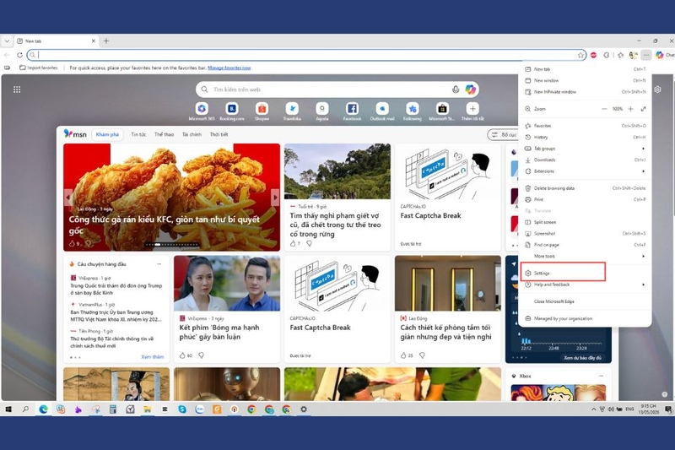Enter full screen using zoom row arrow icon

coord(643,109)
